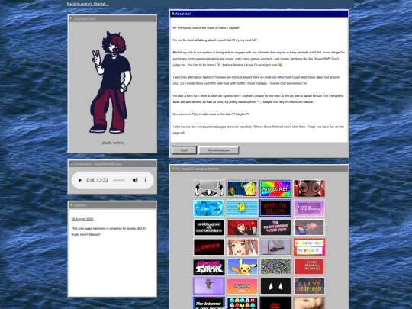Click the 0:00 / 3:23 time display
This screenshot has height=309, width=412.
coord(97,180)
